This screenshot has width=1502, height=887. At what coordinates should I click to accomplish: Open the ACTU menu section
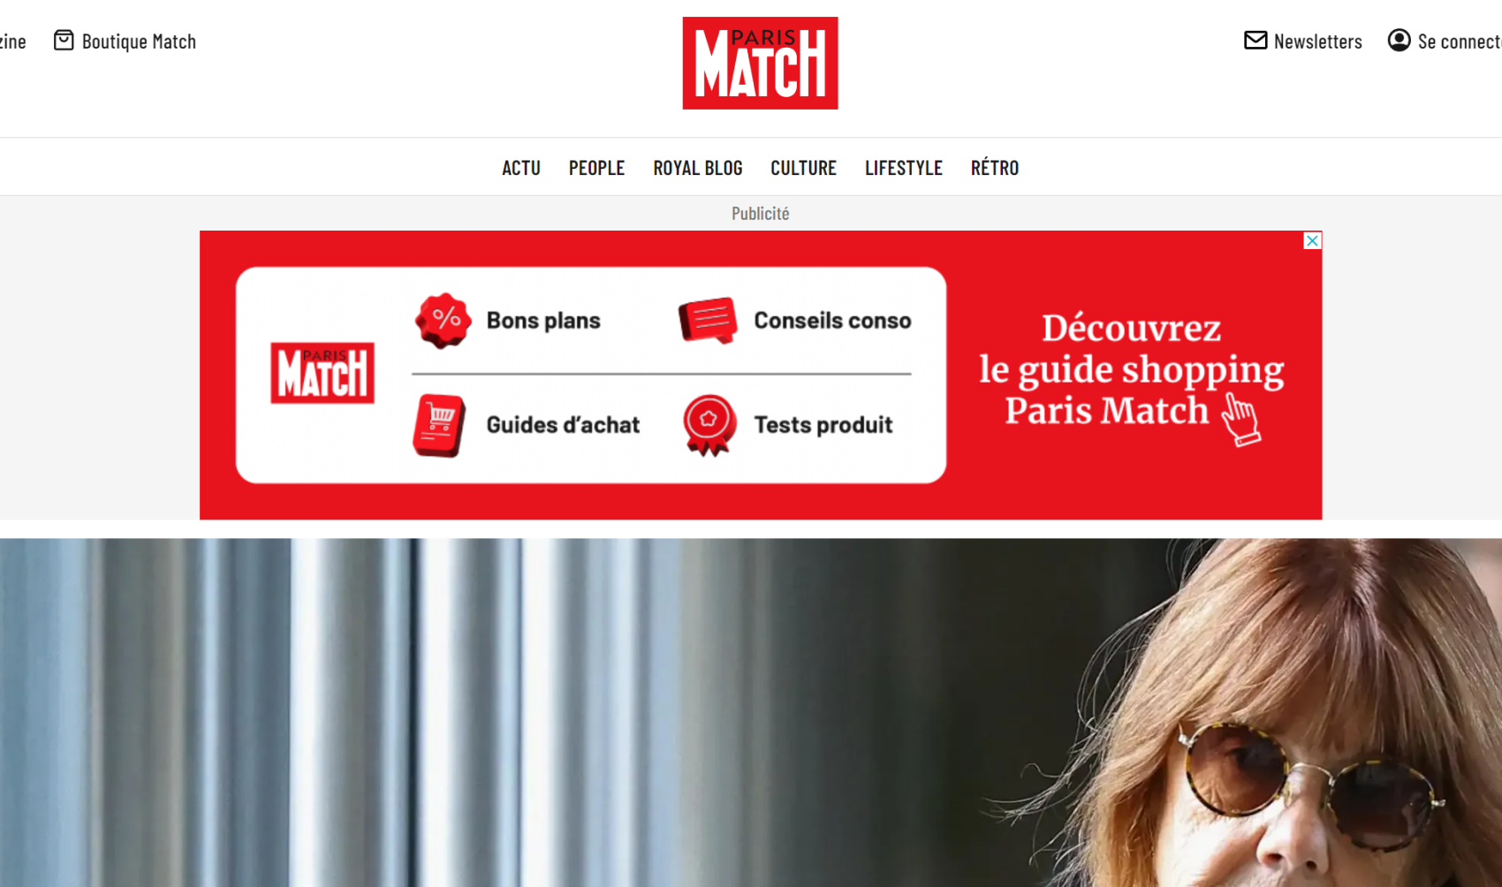tap(521, 168)
